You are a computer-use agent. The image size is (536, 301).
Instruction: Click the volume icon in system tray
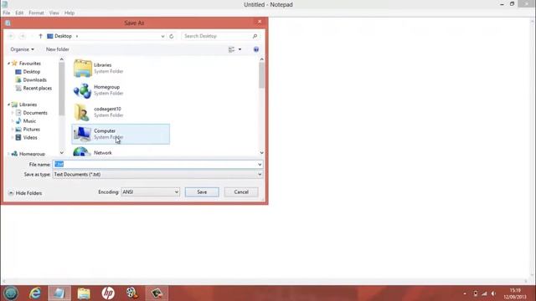coord(493,293)
